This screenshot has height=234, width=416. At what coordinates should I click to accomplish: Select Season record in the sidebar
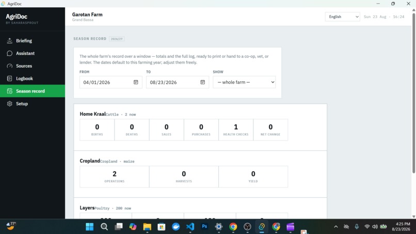pos(33,91)
